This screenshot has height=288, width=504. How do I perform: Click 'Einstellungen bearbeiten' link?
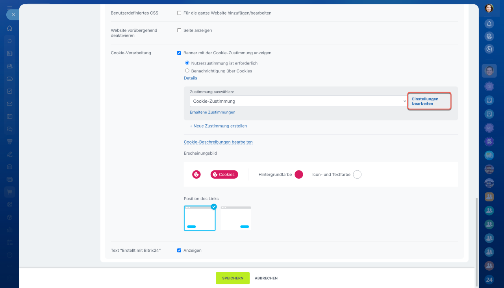tap(425, 101)
